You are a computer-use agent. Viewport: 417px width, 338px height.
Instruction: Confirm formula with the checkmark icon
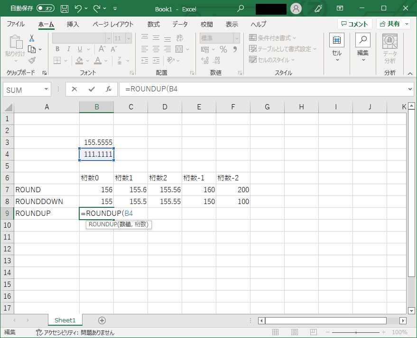click(92, 89)
